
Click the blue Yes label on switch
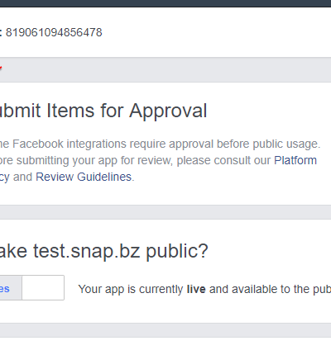click(5, 289)
